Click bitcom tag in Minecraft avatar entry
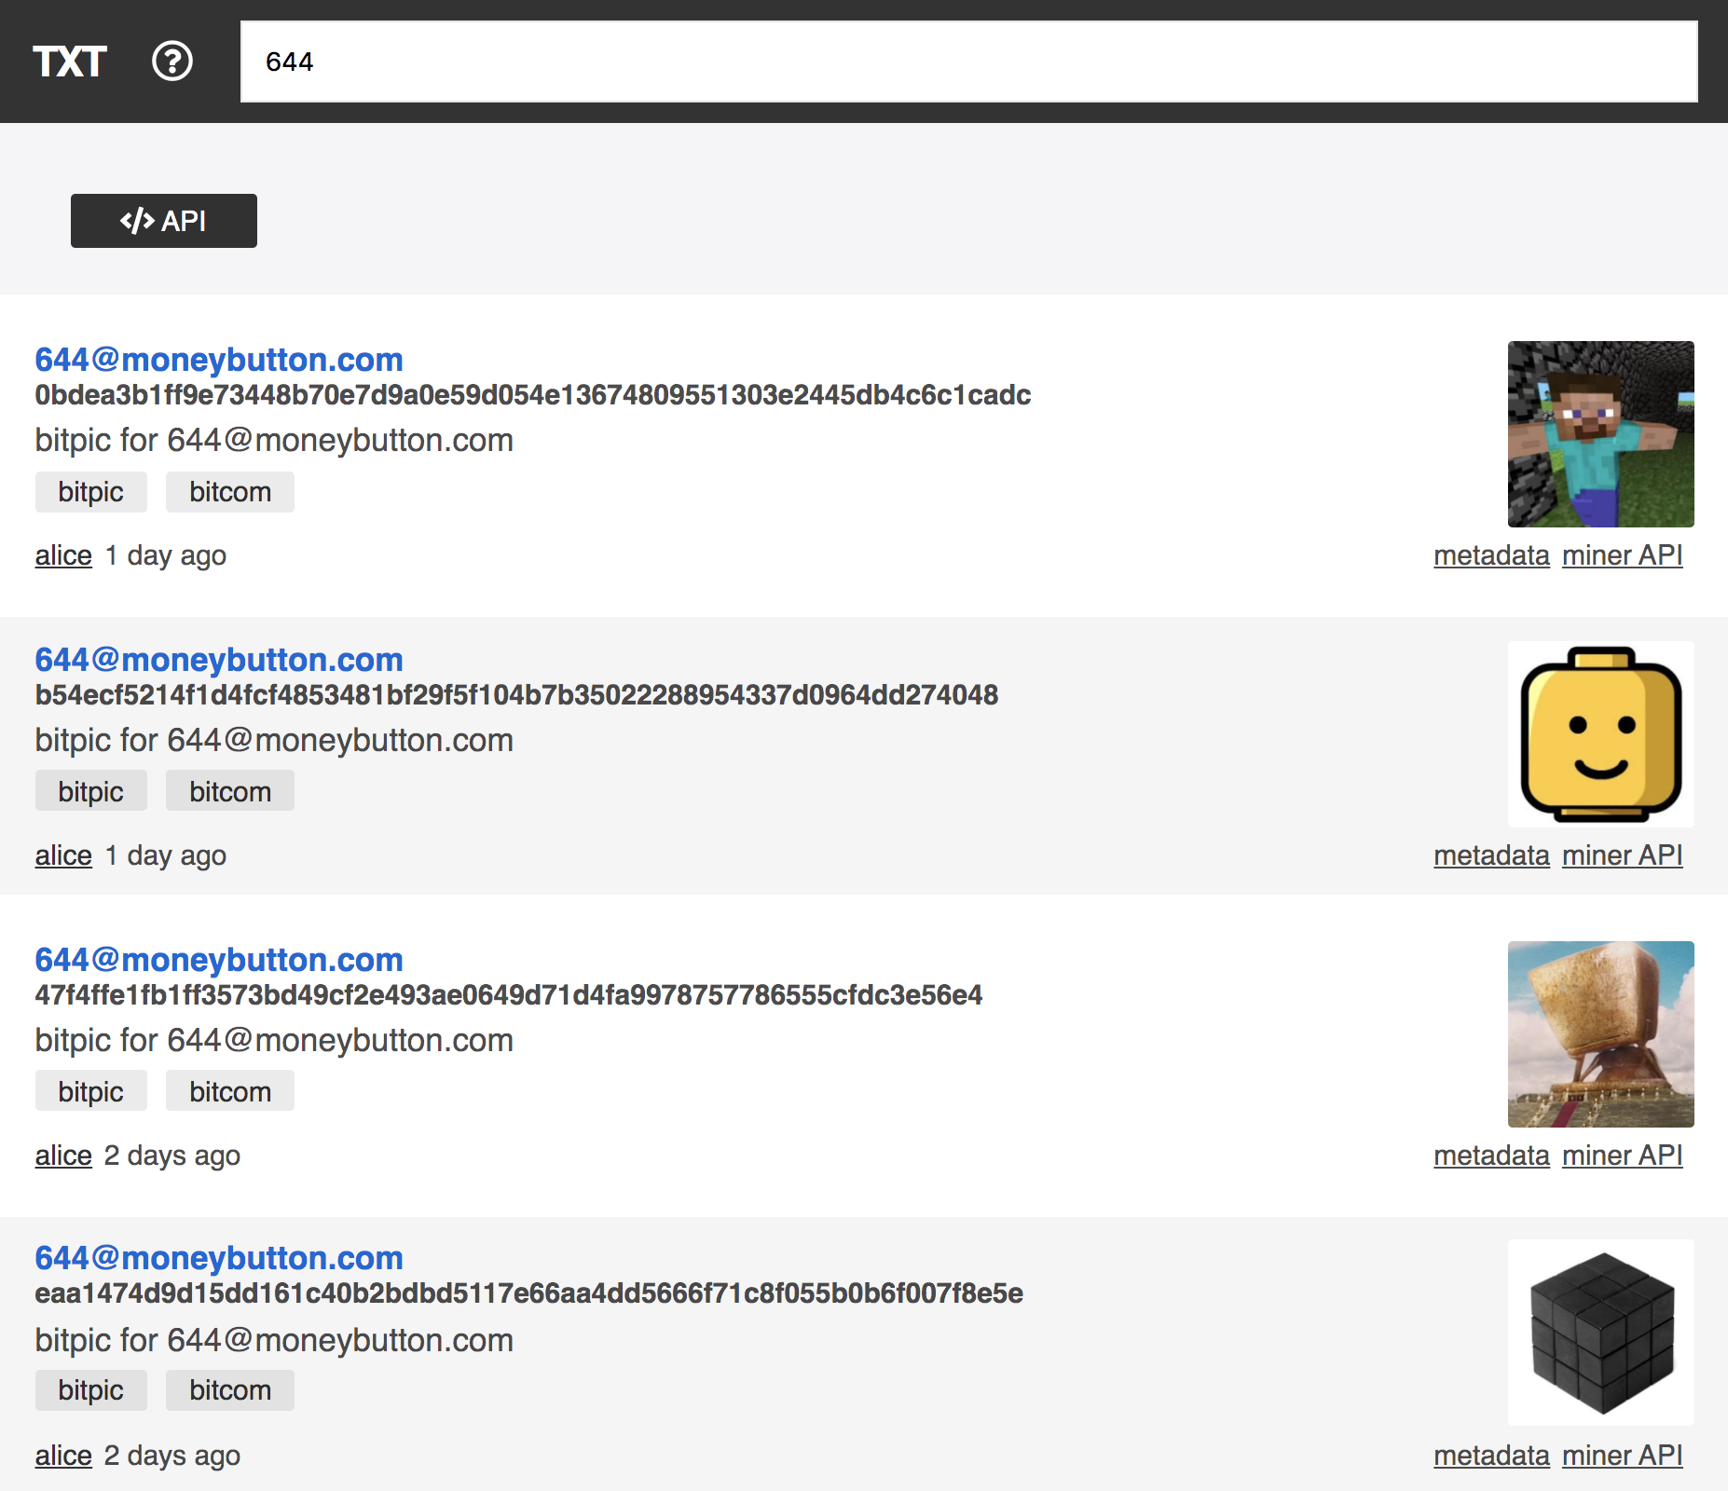1728x1491 pixels. (x=230, y=492)
